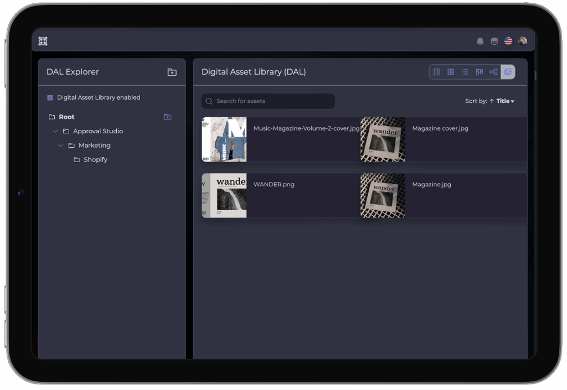Change language via US flag icon
This screenshot has height=390, width=567.
[x=508, y=41]
